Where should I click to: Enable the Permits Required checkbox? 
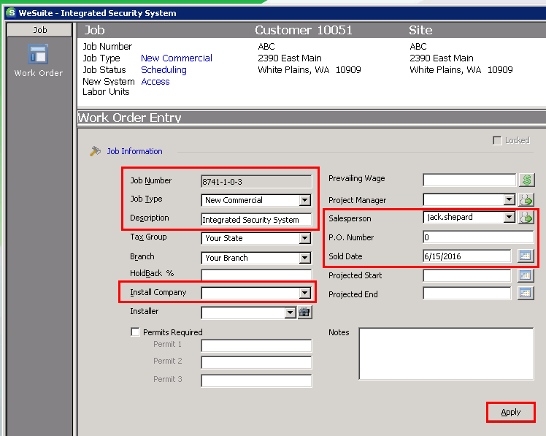coord(135,332)
